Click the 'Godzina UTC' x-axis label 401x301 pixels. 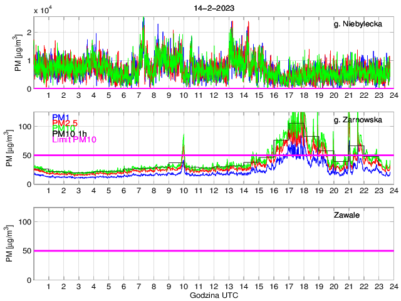click(x=213, y=295)
